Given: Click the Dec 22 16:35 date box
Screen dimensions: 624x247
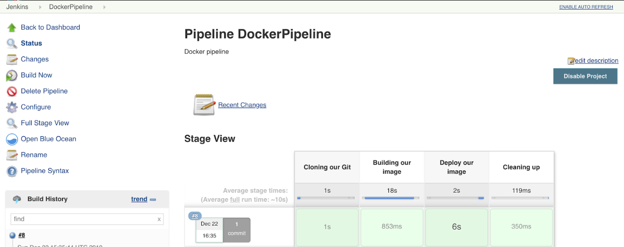Looking at the screenshot, I should pyautogui.click(x=209, y=230).
